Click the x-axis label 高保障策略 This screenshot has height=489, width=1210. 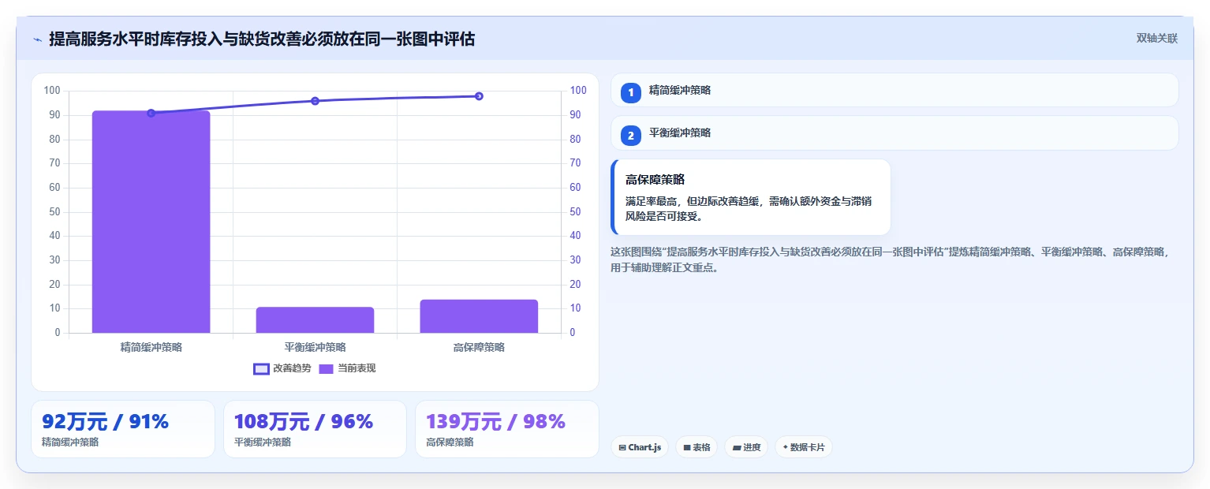pos(479,347)
